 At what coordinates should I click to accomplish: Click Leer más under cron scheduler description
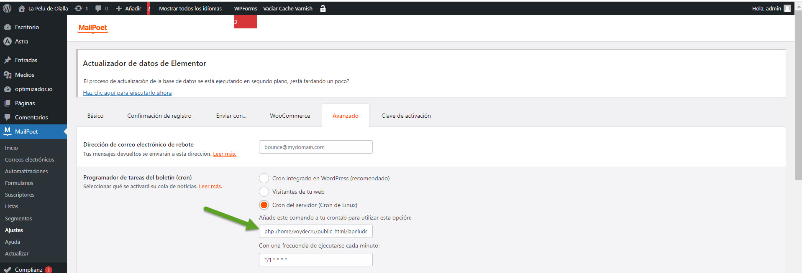210,187
